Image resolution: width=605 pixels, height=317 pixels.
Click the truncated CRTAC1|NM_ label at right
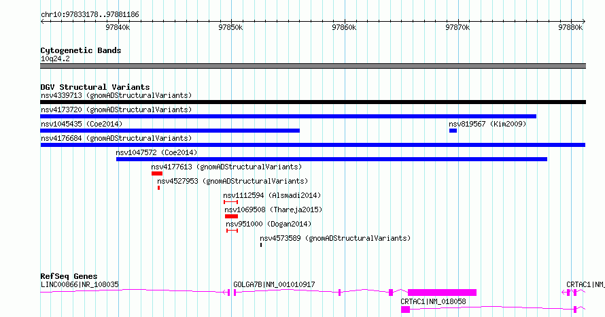tap(585, 284)
